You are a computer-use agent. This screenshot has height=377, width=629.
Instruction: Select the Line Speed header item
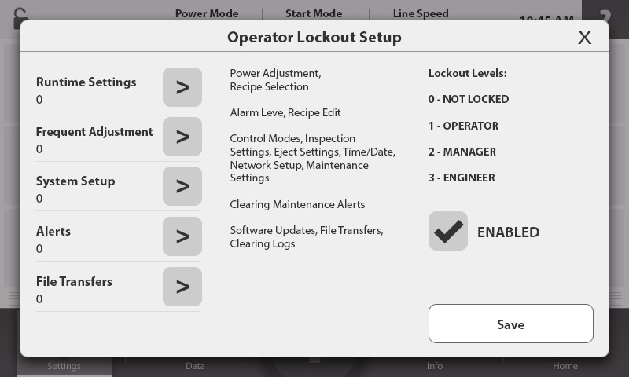[421, 13]
